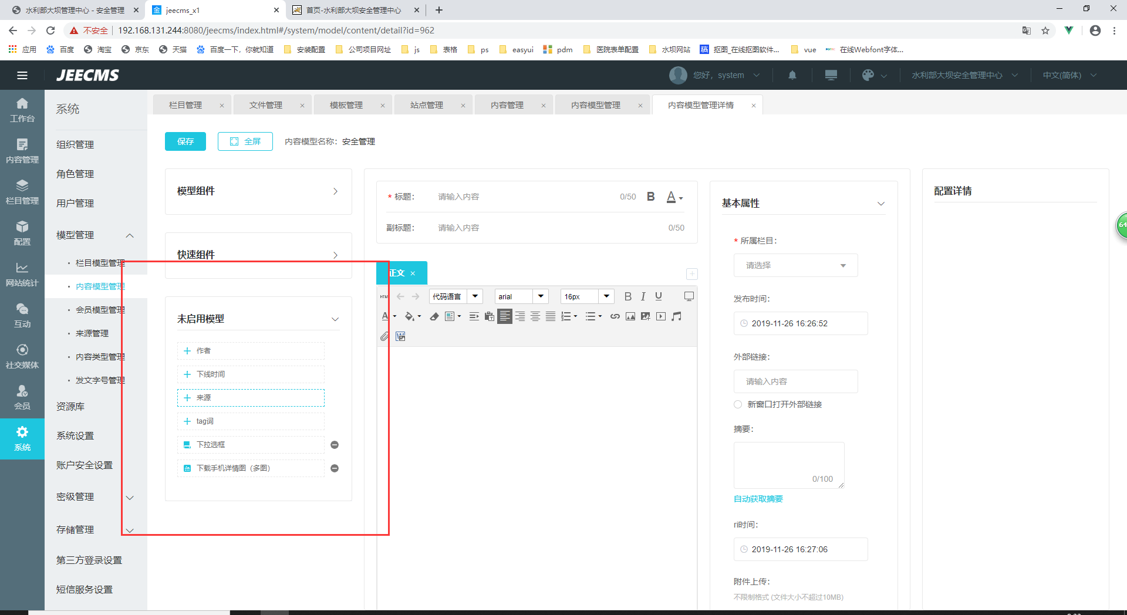Open the title font color picker
The height and width of the screenshot is (615, 1127).
click(x=674, y=197)
